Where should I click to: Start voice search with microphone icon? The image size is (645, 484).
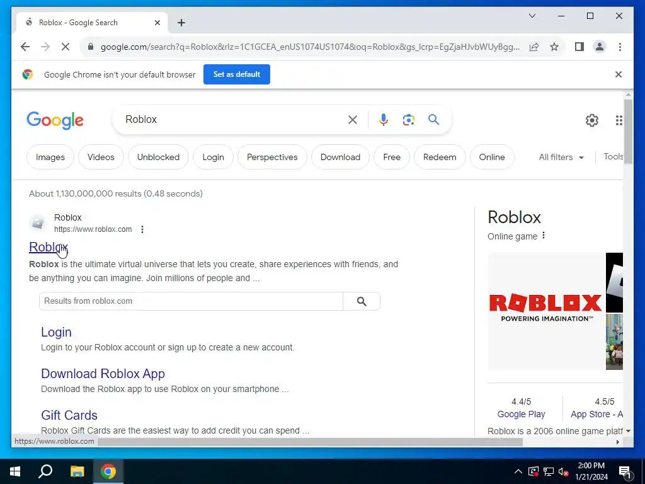pyautogui.click(x=384, y=120)
